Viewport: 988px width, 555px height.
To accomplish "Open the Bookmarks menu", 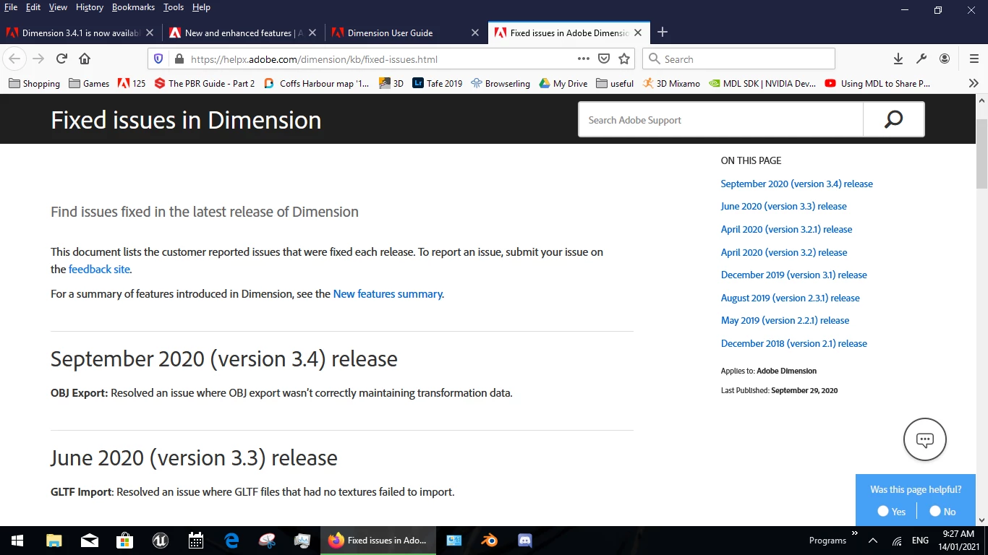I will (133, 7).
